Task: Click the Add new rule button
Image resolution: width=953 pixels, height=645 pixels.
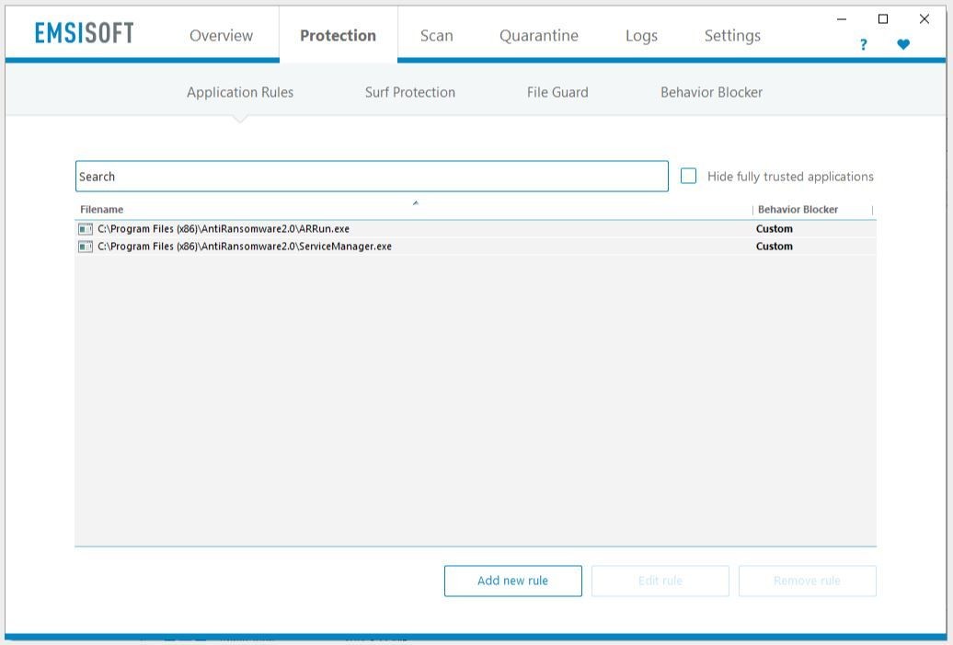Action: 512,581
